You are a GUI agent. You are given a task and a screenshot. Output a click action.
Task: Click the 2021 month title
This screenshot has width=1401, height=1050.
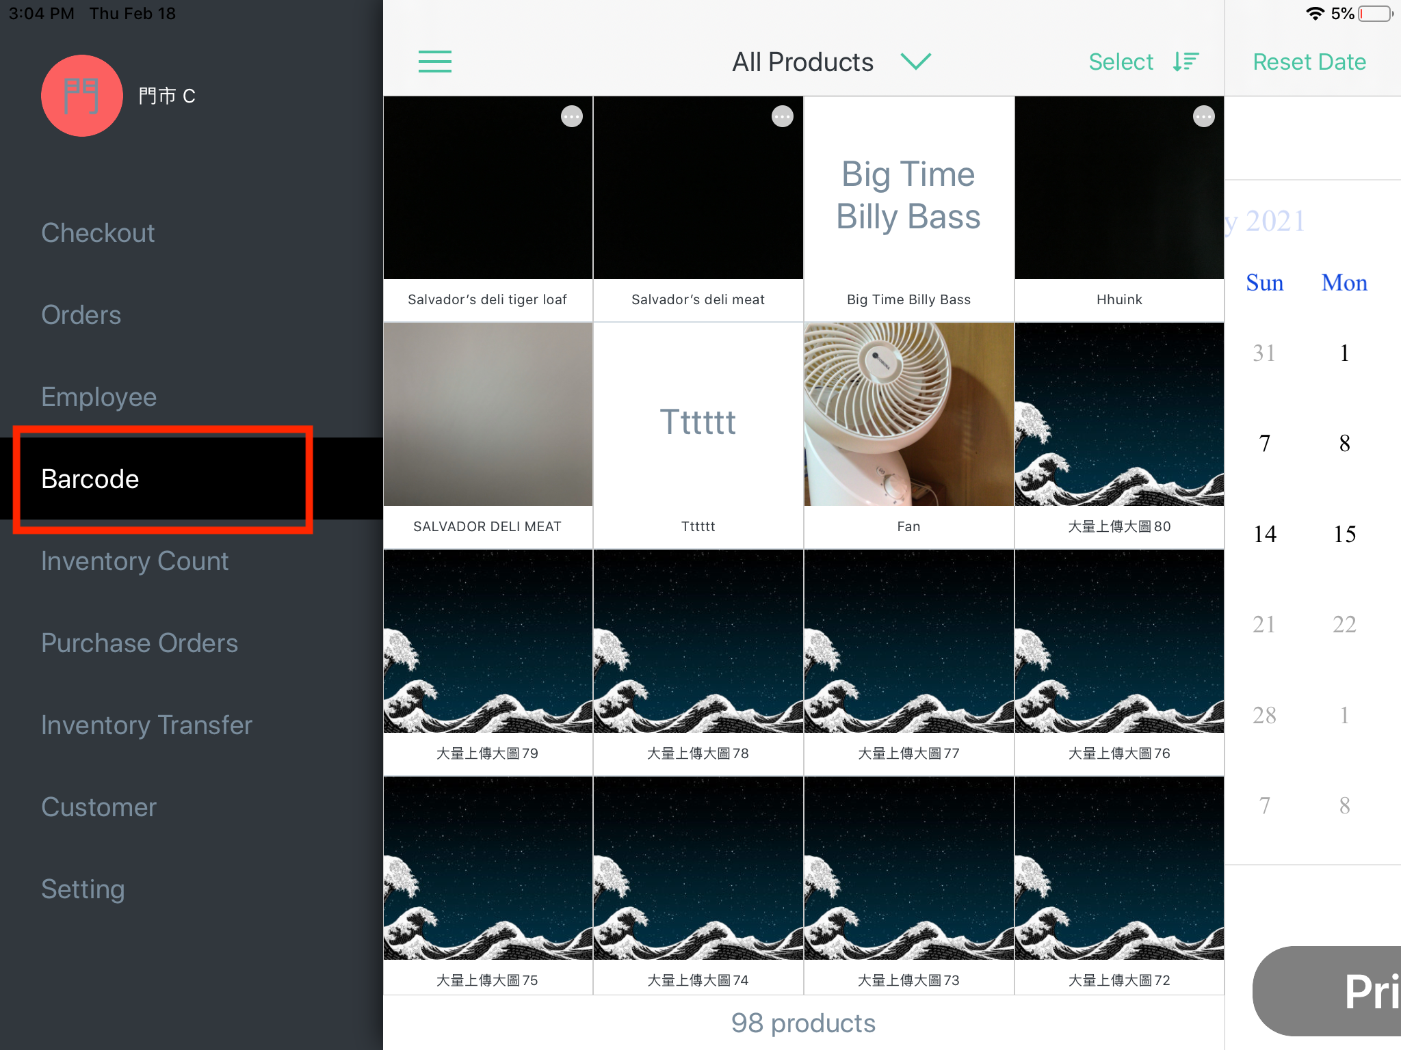tap(1266, 221)
